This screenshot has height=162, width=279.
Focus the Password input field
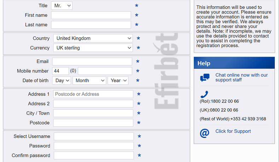point(94,146)
